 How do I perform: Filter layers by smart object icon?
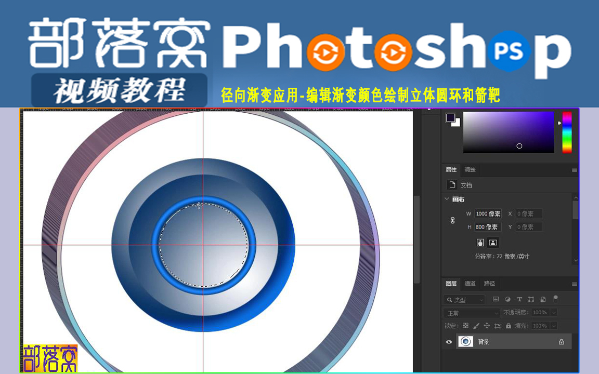[543, 299]
